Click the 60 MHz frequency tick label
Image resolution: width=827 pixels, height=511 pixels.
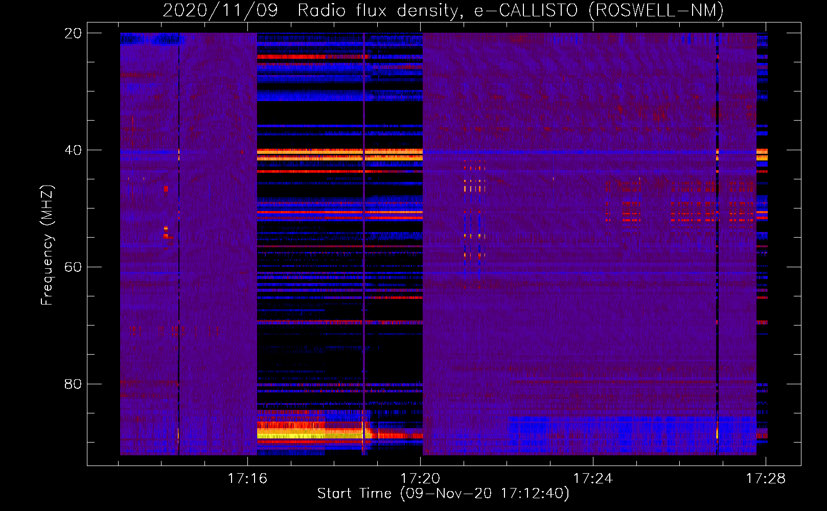pos(73,267)
